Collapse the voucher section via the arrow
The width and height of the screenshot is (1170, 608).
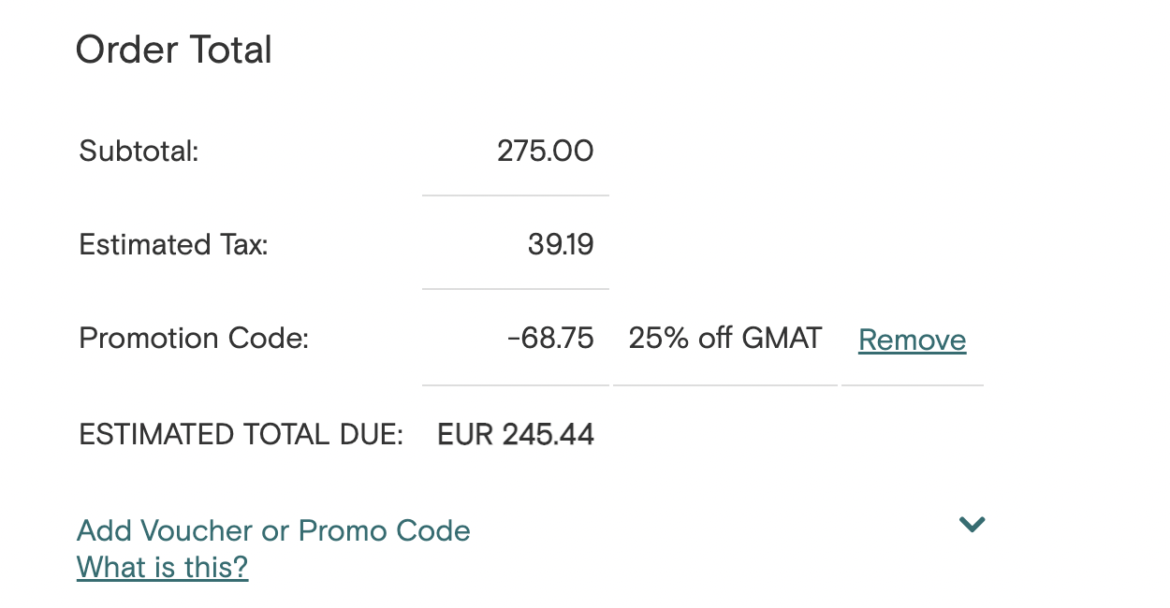[x=972, y=525]
